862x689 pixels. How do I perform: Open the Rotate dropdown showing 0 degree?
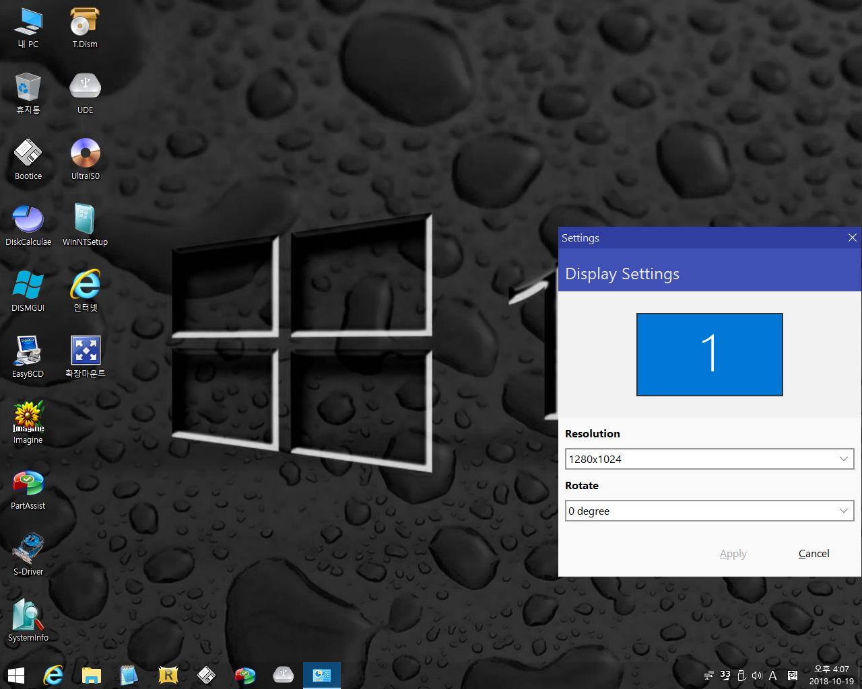click(710, 511)
